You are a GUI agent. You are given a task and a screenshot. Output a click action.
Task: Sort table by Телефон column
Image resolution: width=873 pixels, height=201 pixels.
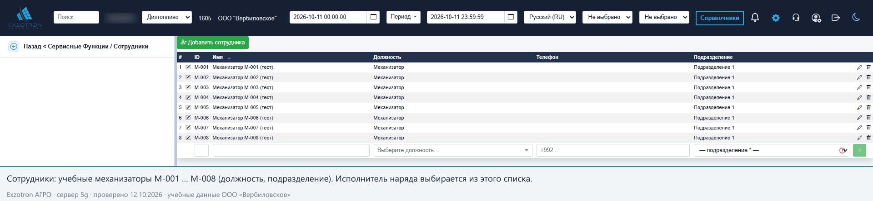(x=547, y=57)
